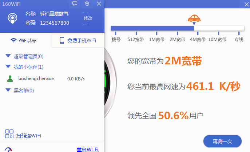Viewport: 250px width, 152px height.
Task: Switch to the 免费手机WiFi tab
Action: tap(78, 40)
